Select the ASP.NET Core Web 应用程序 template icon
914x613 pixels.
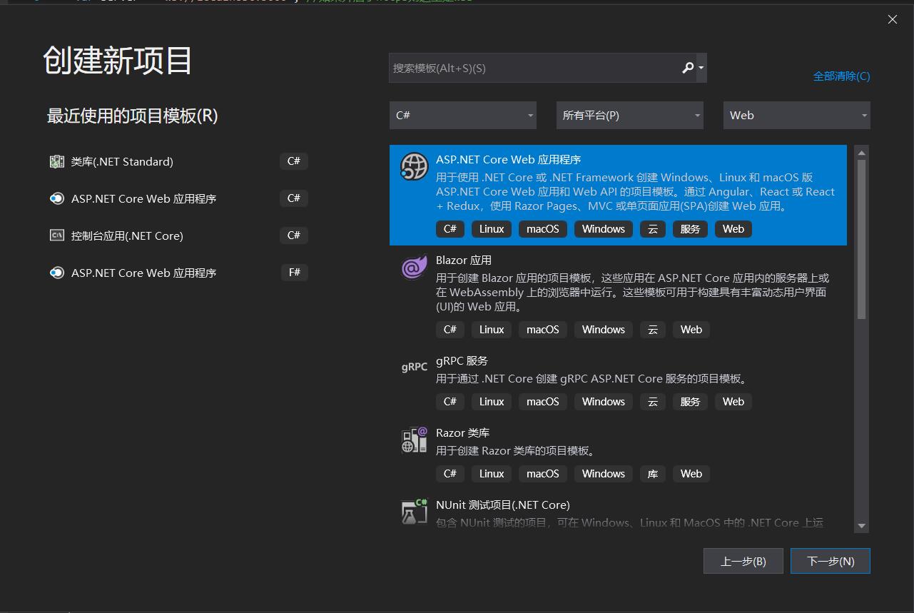coord(414,167)
